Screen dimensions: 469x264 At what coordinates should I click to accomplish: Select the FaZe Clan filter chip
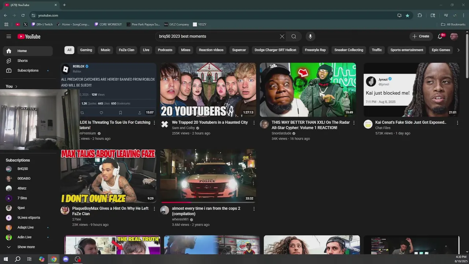tap(126, 50)
